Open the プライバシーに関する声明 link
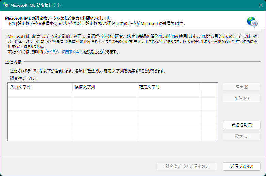The width and height of the screenshot is (266, 176). pos(64,52)
